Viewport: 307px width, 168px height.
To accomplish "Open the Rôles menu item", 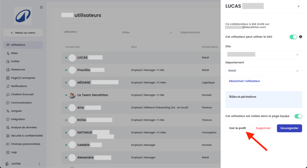I will point(23,53).
